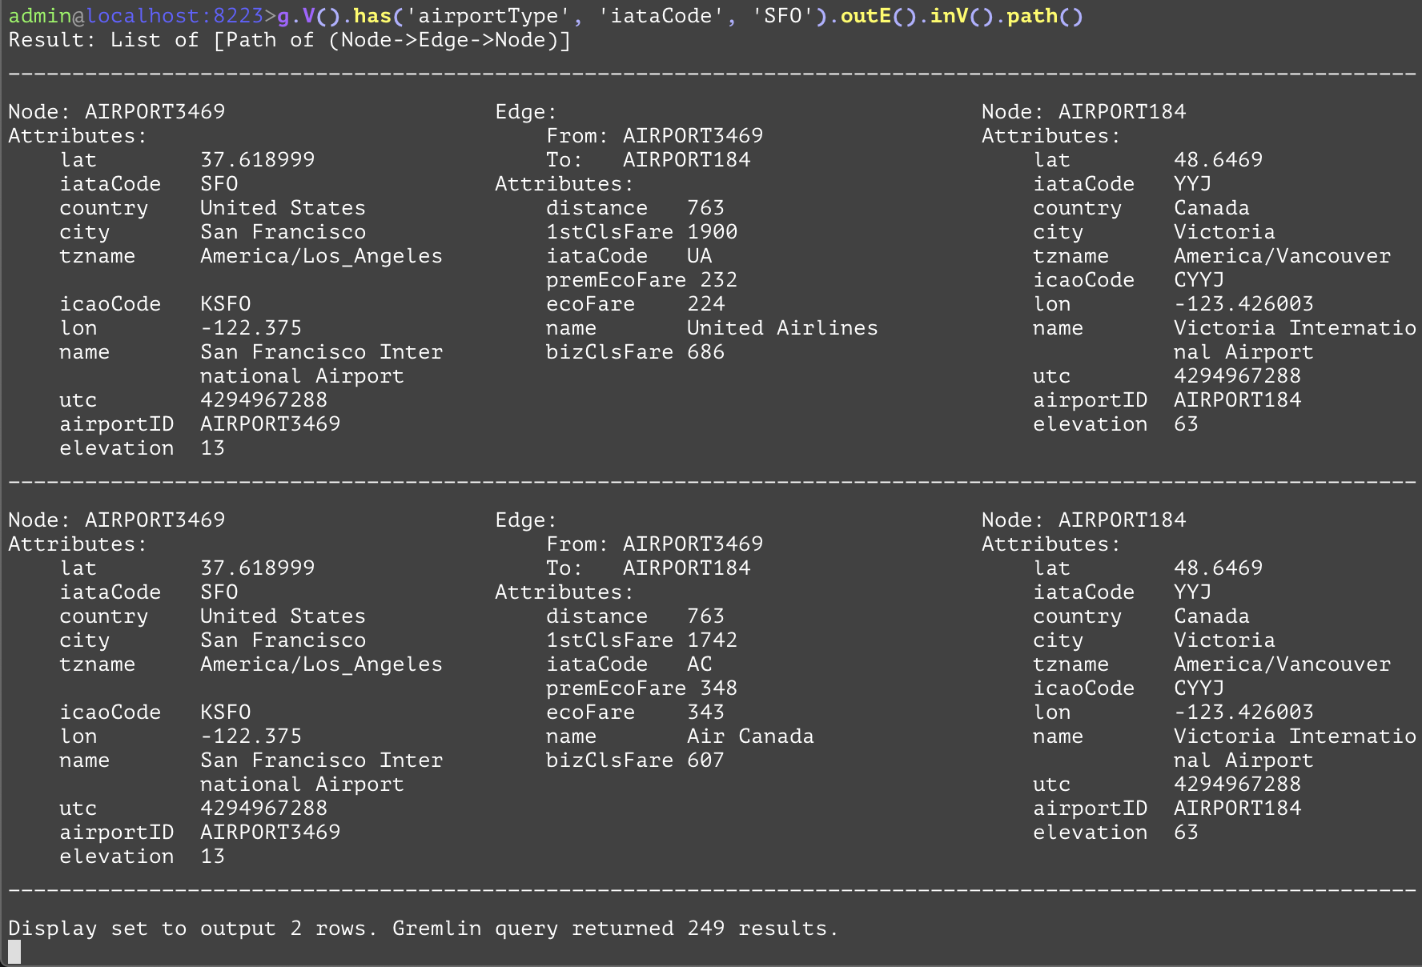Click the path() step in the Gremlin query
This screenshot has width=1422, height=967.
(1044, 16)
